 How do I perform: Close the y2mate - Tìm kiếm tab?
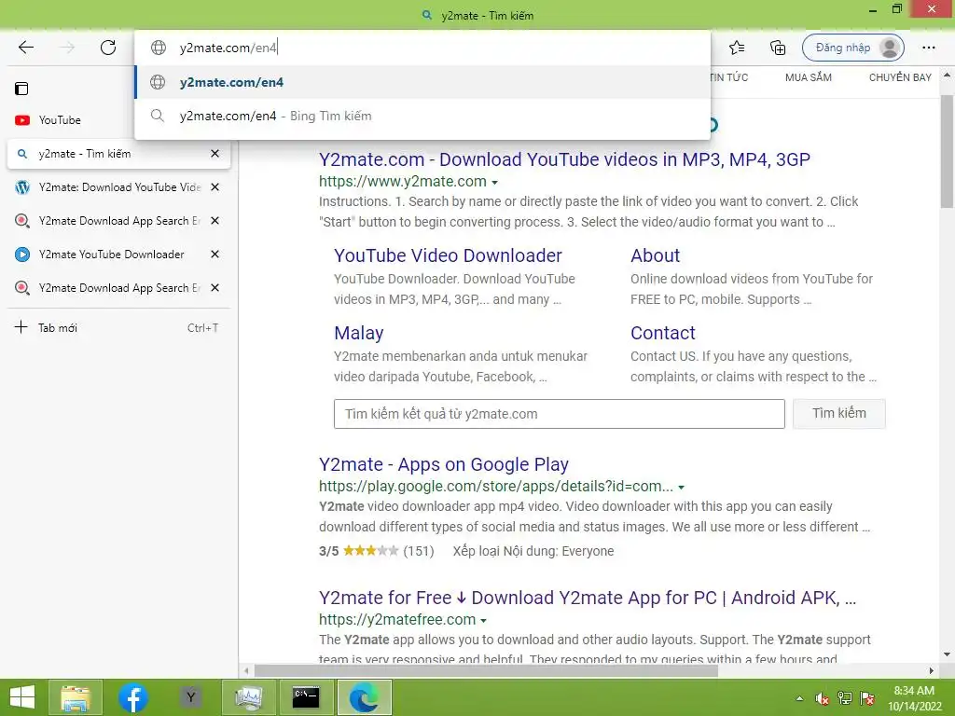(x=215, y=154)
